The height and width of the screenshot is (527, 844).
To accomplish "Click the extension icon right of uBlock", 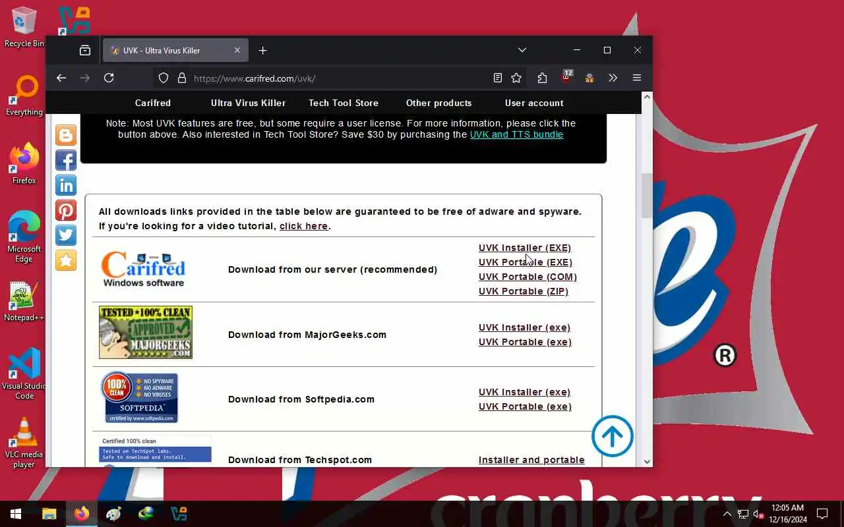I will pyautogui.click(x=589, y=78).
